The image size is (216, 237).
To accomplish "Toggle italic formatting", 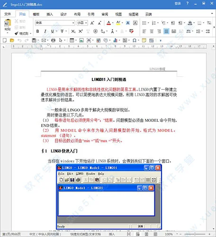I will [45, 31].
